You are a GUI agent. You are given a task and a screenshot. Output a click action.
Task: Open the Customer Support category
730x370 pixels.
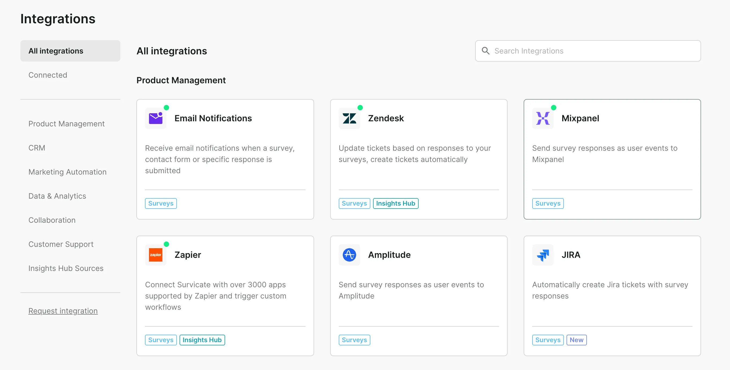(x=61, y=244)
